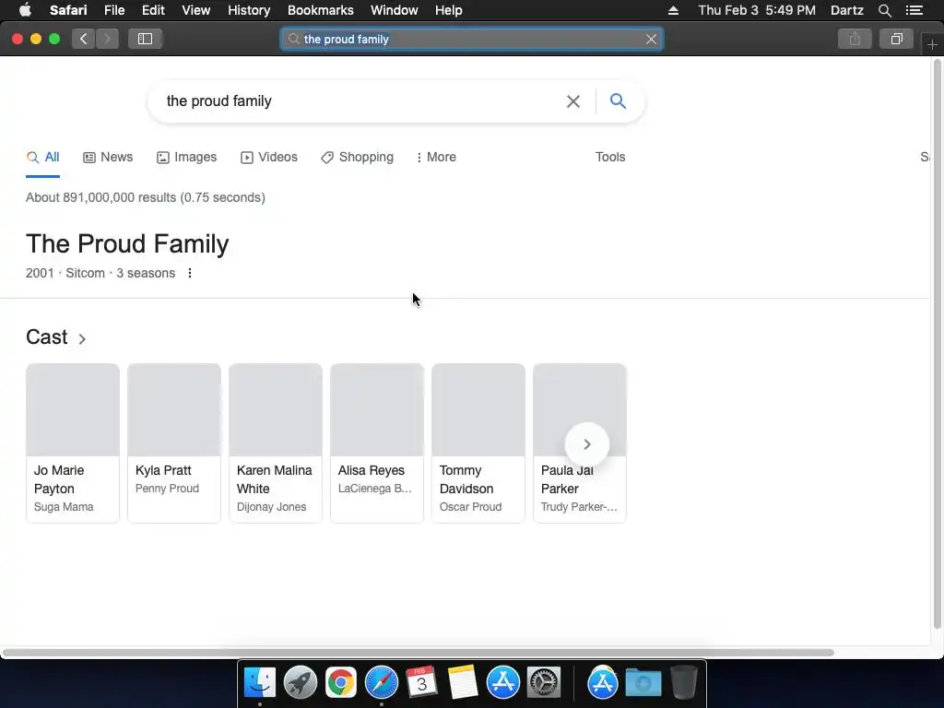
Task: Open more options beside 3 seasons
Action: click(190, 273)
